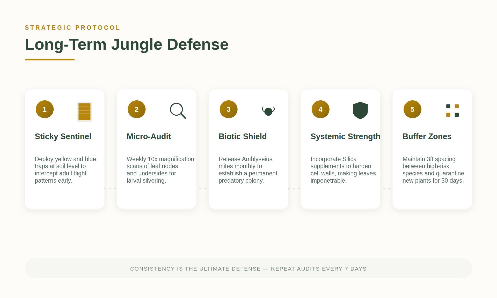Click the gold number 4 badge
Viewport: 497px width, 298px height.
coord(320,109)
